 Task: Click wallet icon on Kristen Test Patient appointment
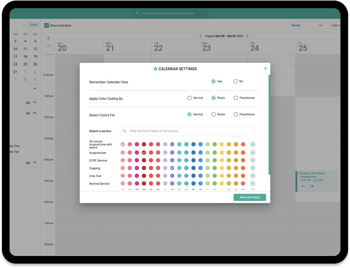click(x=311, y=186)
